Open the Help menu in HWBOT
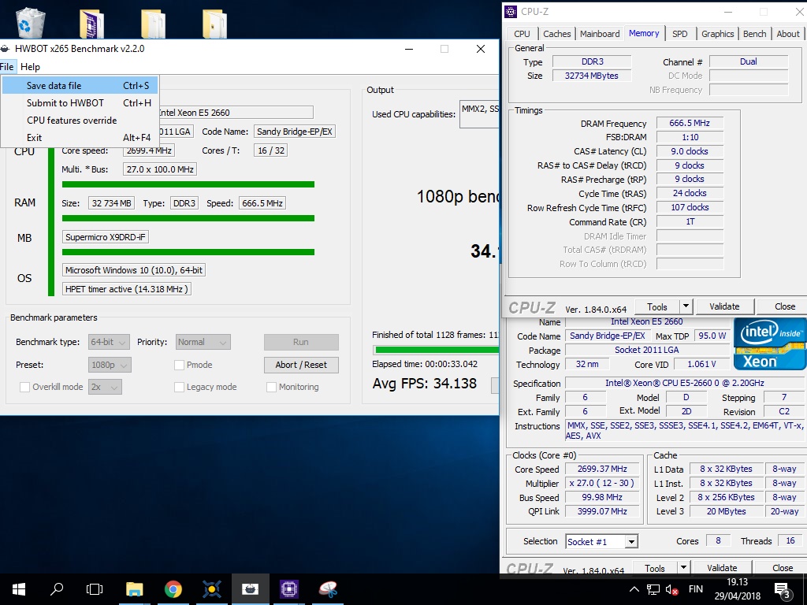The image size is (807, 605). 30,67
